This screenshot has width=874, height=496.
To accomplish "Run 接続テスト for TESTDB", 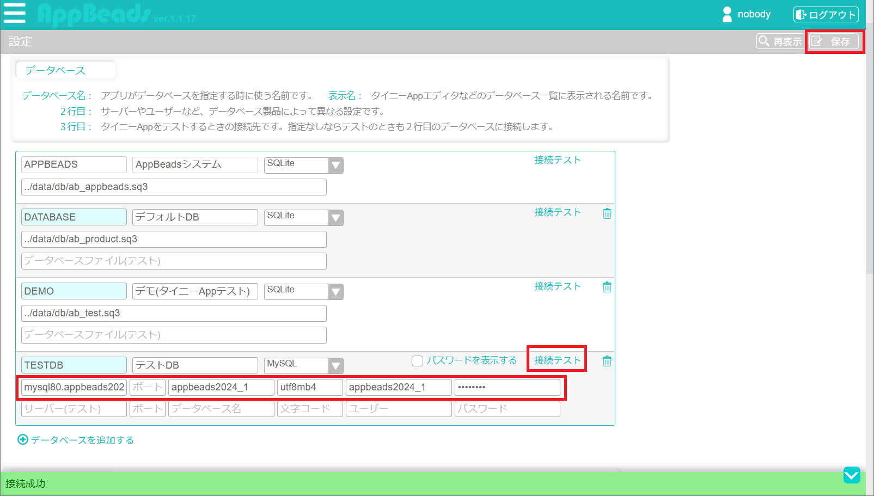I will pos(557,360).
